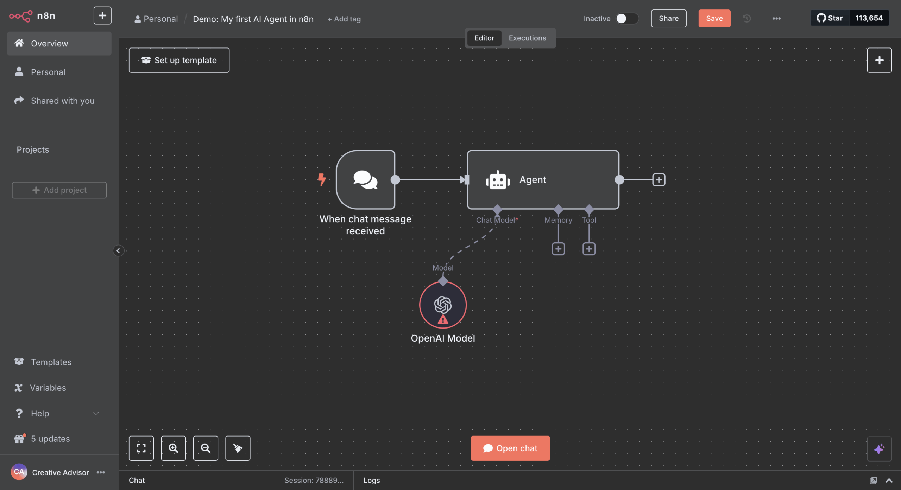Open the workflow three-dot options menu
The width and height of the screenshot is (901, 490).
pos(776,18)
